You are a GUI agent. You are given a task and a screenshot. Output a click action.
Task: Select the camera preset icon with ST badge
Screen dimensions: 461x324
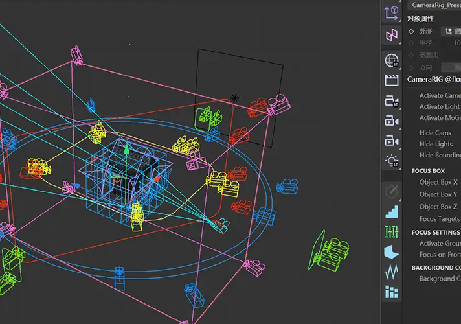[392, 100]
